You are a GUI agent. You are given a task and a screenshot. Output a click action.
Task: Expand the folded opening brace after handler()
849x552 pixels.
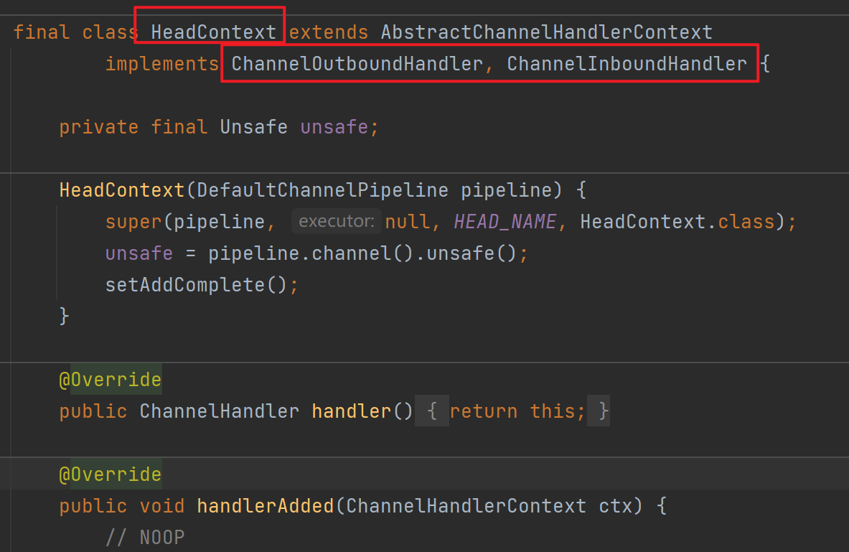coord(432,411)
